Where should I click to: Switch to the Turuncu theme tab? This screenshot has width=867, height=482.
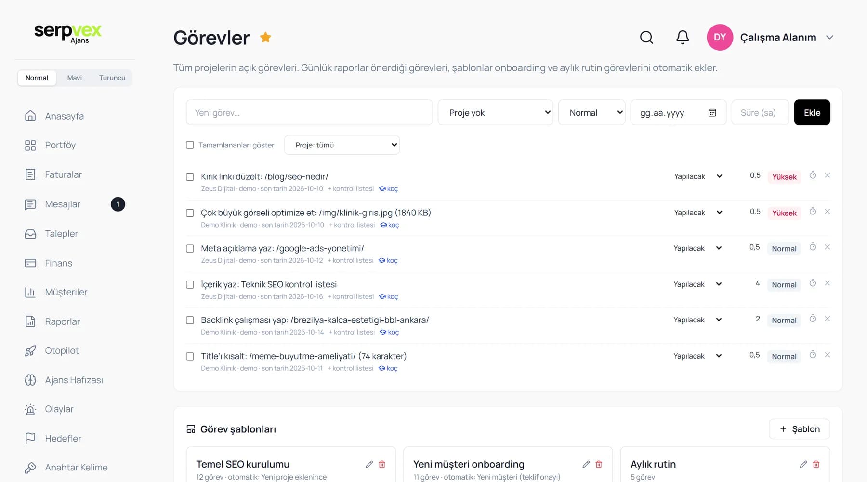click(x=112, y=78)
